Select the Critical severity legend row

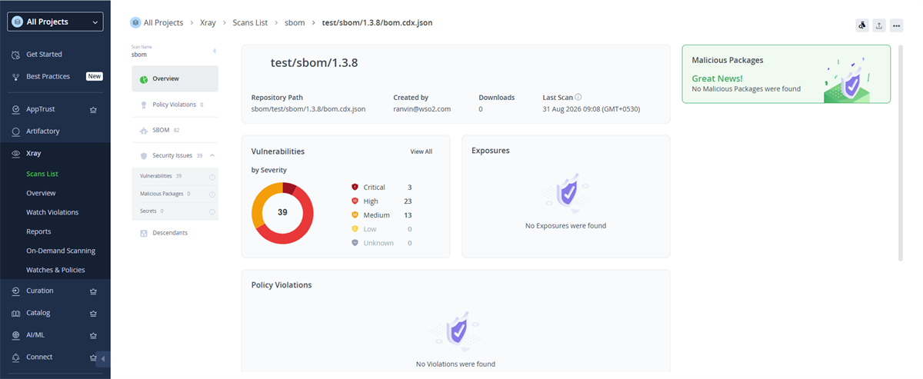tap(382, 188)
